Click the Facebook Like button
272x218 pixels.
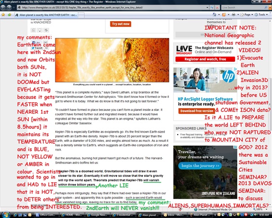pyautogui.click(x=36, y=42)
